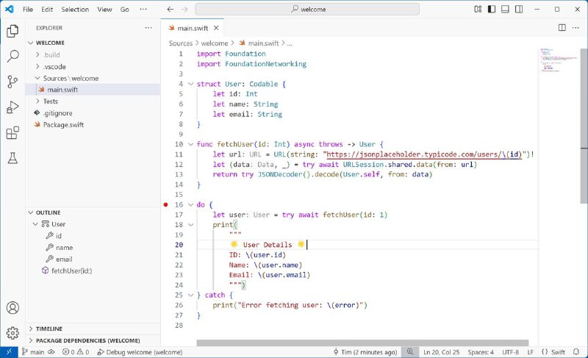Toggle breakpoint on line 16
588x358 pixels.
tap(166, 204)
